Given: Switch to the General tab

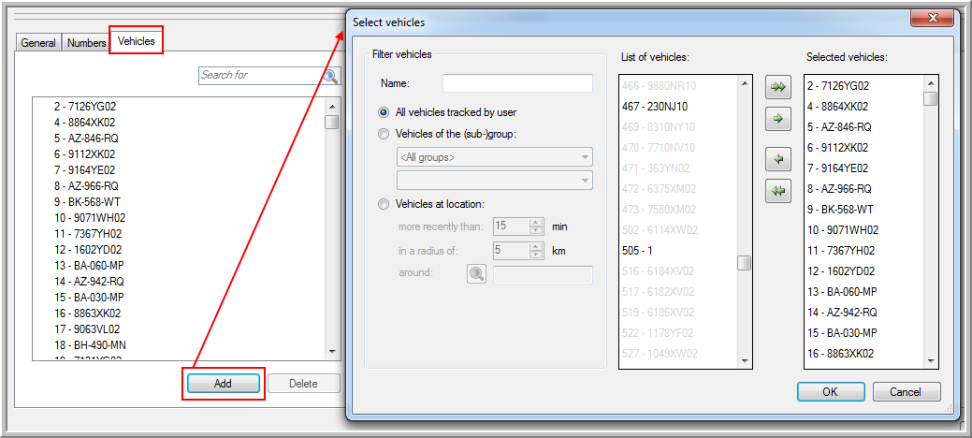Looking at the screenshot, I should [38, 43].
